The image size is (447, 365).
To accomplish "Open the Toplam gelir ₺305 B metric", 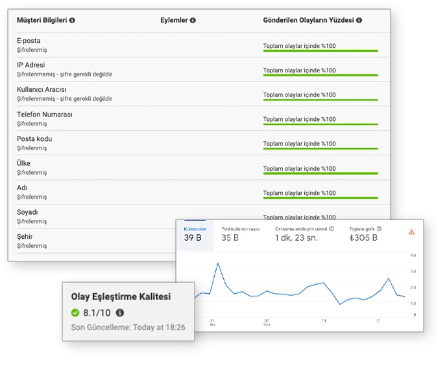I will click(365, 234).
